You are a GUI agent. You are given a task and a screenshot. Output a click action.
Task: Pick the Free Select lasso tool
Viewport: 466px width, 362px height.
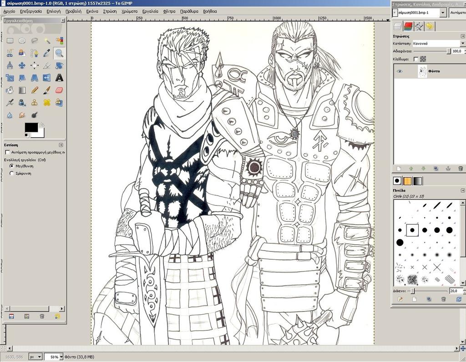pyautogui.click(x=35, y=40)
